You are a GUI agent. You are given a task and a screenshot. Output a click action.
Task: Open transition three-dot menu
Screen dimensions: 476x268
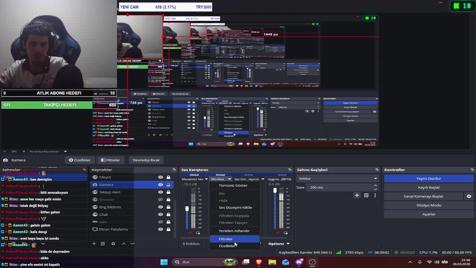coord(375,195)
